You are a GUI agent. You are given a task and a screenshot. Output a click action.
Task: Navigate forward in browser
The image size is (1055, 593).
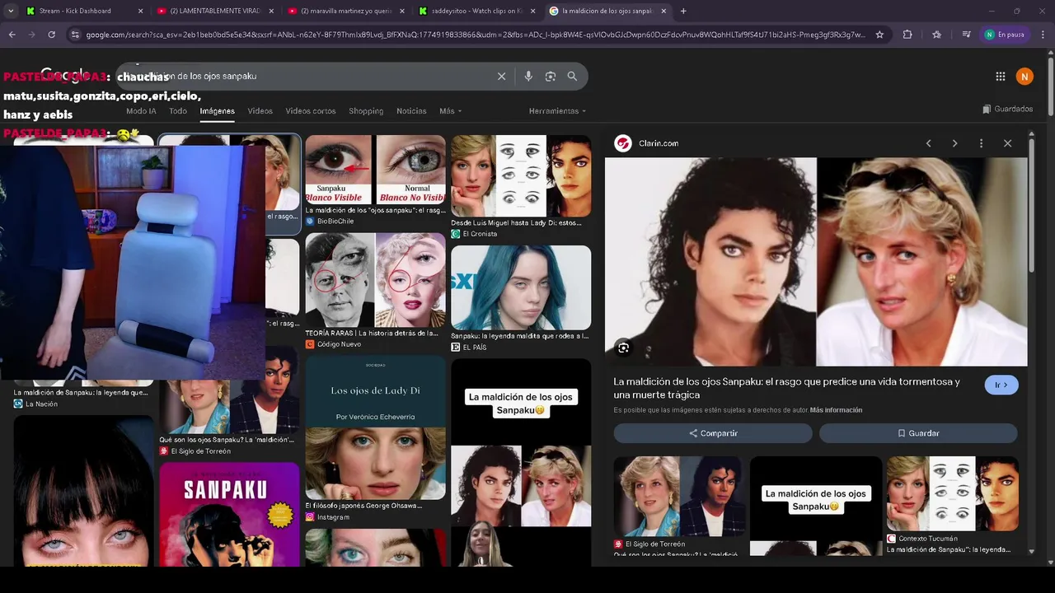tap(31, 35)
